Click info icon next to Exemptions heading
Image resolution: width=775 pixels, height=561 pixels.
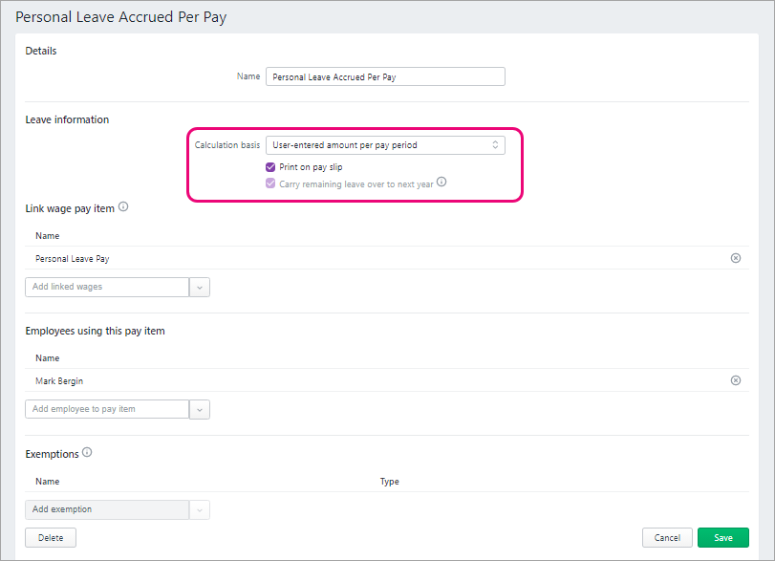[87, 453]
